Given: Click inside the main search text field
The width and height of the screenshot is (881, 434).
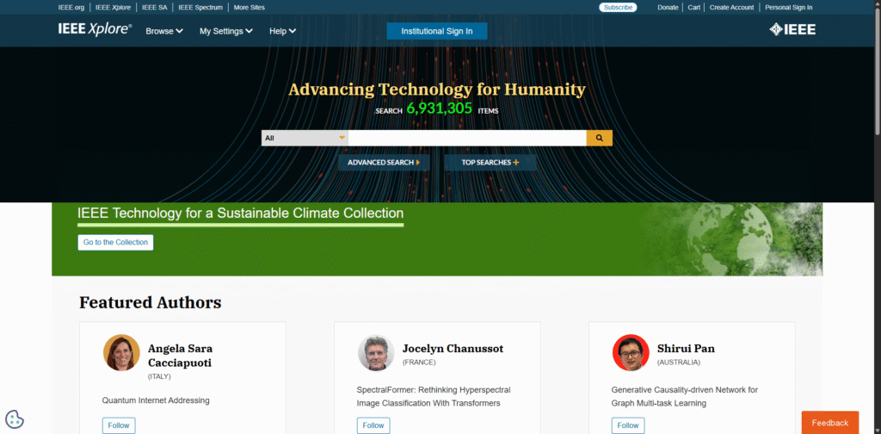Looking at the screenshot, I should pos(466,138).
